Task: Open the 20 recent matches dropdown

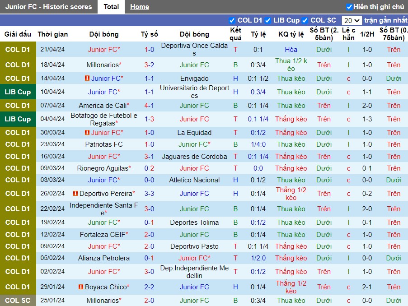Action: tap(352, 20)
